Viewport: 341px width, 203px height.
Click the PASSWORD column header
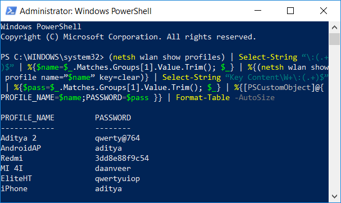click(x=113, y=118)
